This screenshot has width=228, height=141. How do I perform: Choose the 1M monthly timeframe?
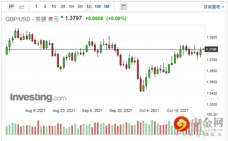tap(107, 7)
